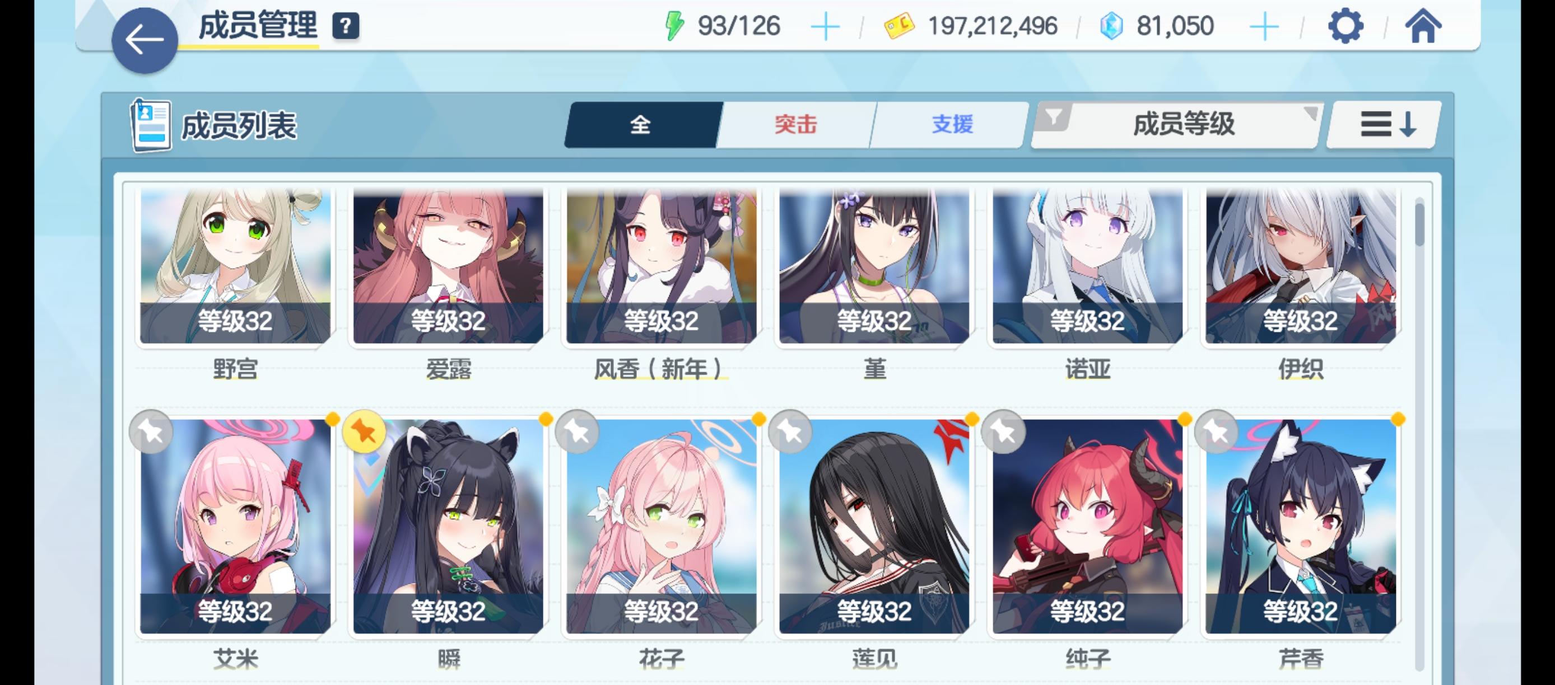The width and height of the screenshot is (1555, 685).
Task: Buy gems with plus next to 81,050
Action: [x=1264, y=26]
